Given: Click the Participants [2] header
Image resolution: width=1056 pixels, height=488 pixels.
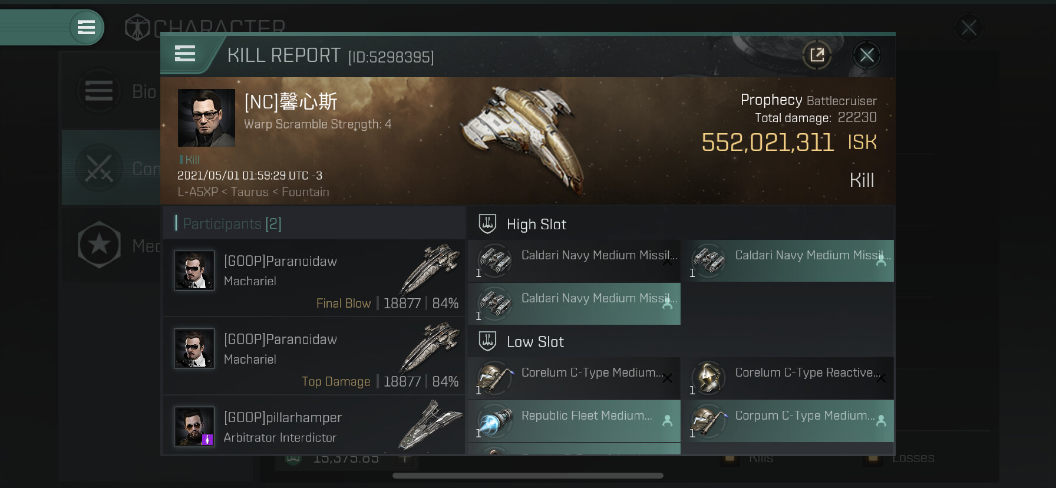Looking at the screenshot, I should pyautogui.click(x=232, y=224).
